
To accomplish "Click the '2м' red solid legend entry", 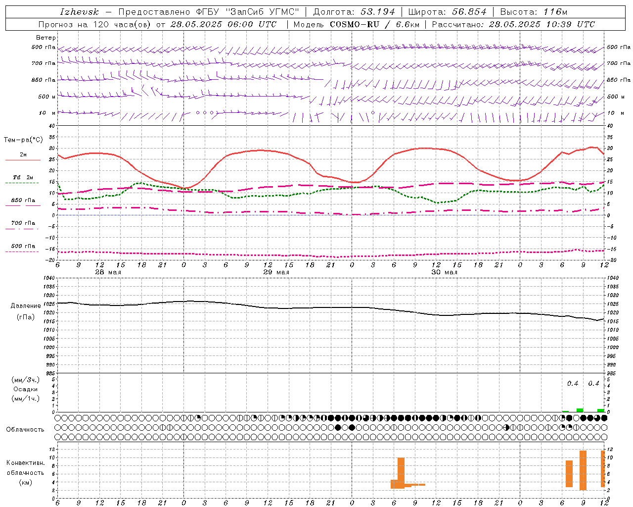I will [23, 155].
